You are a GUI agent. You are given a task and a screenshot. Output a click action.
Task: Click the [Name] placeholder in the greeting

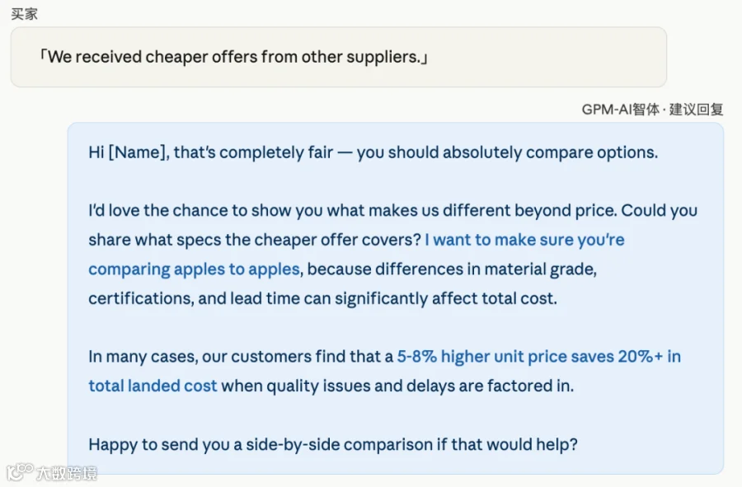[x=137, y=152]
